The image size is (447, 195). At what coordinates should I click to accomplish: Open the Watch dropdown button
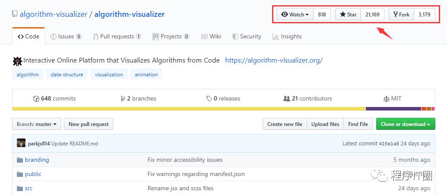[x=295, y=15]
